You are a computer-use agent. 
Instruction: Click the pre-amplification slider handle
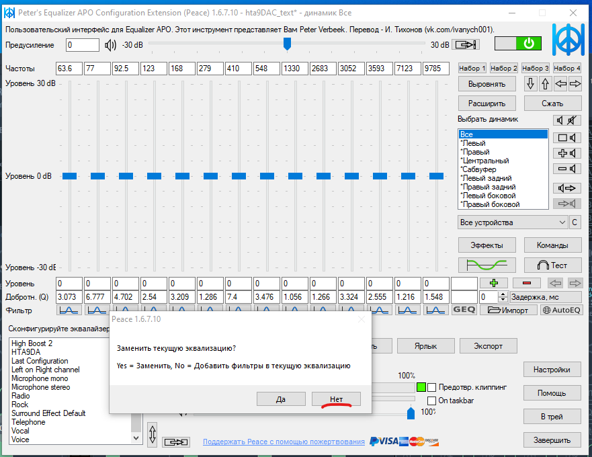coord(287,44)
